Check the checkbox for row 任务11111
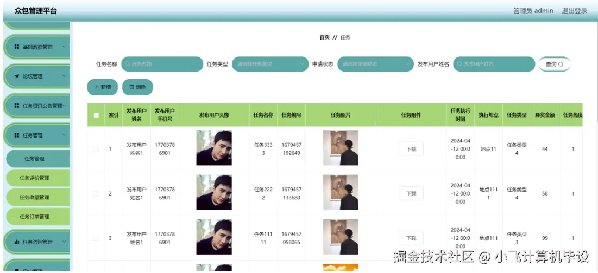The width and height of the screenshot is (598, 273). [x=96, y=238]
